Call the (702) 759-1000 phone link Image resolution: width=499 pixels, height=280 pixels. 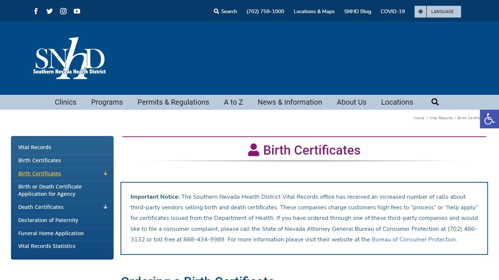(x=265, y=11)
